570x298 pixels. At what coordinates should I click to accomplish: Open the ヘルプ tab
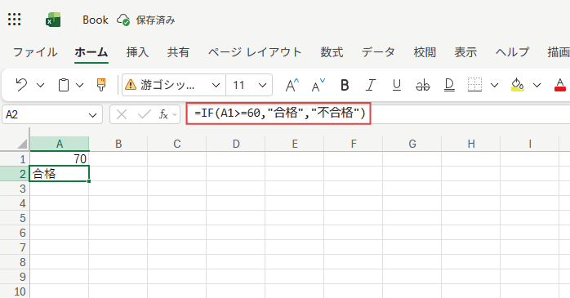point(512,52)
